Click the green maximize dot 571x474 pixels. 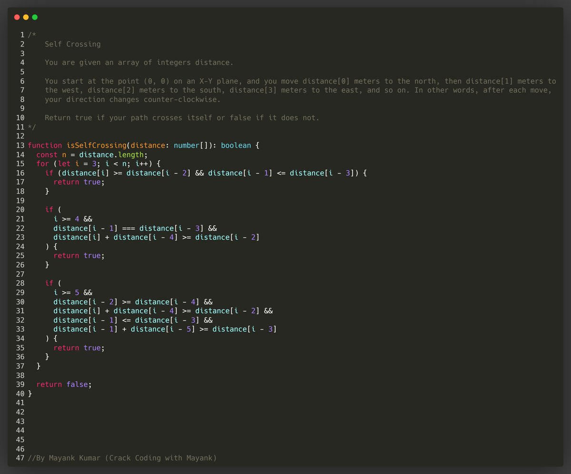(35, 17)
